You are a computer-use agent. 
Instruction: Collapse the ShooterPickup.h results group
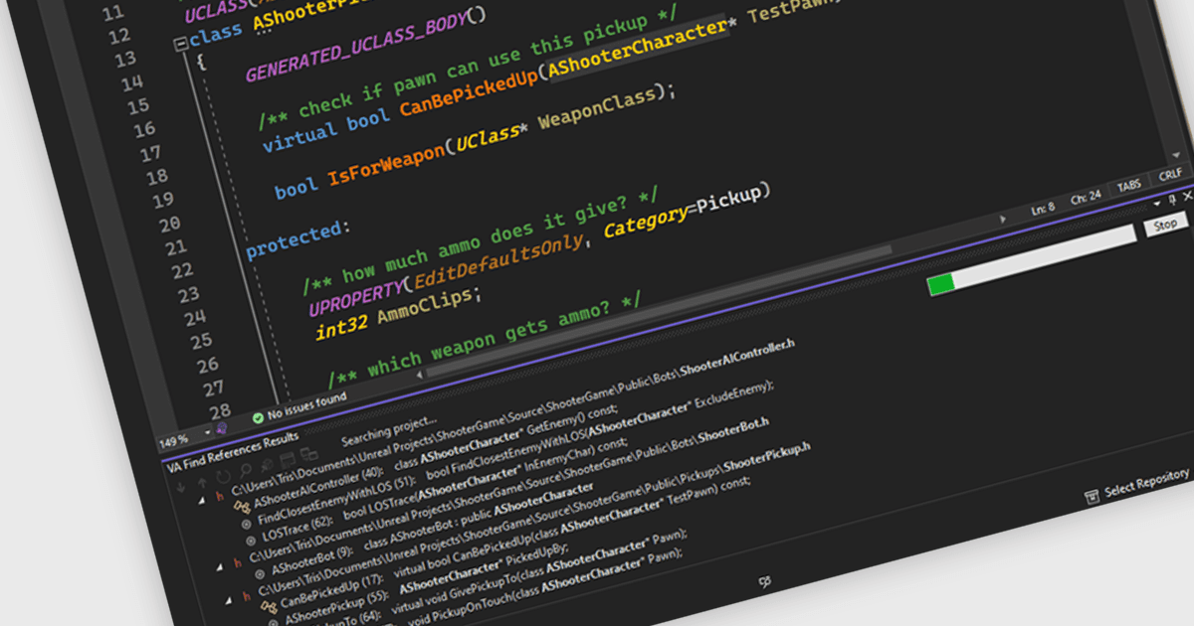click(230, 600)
